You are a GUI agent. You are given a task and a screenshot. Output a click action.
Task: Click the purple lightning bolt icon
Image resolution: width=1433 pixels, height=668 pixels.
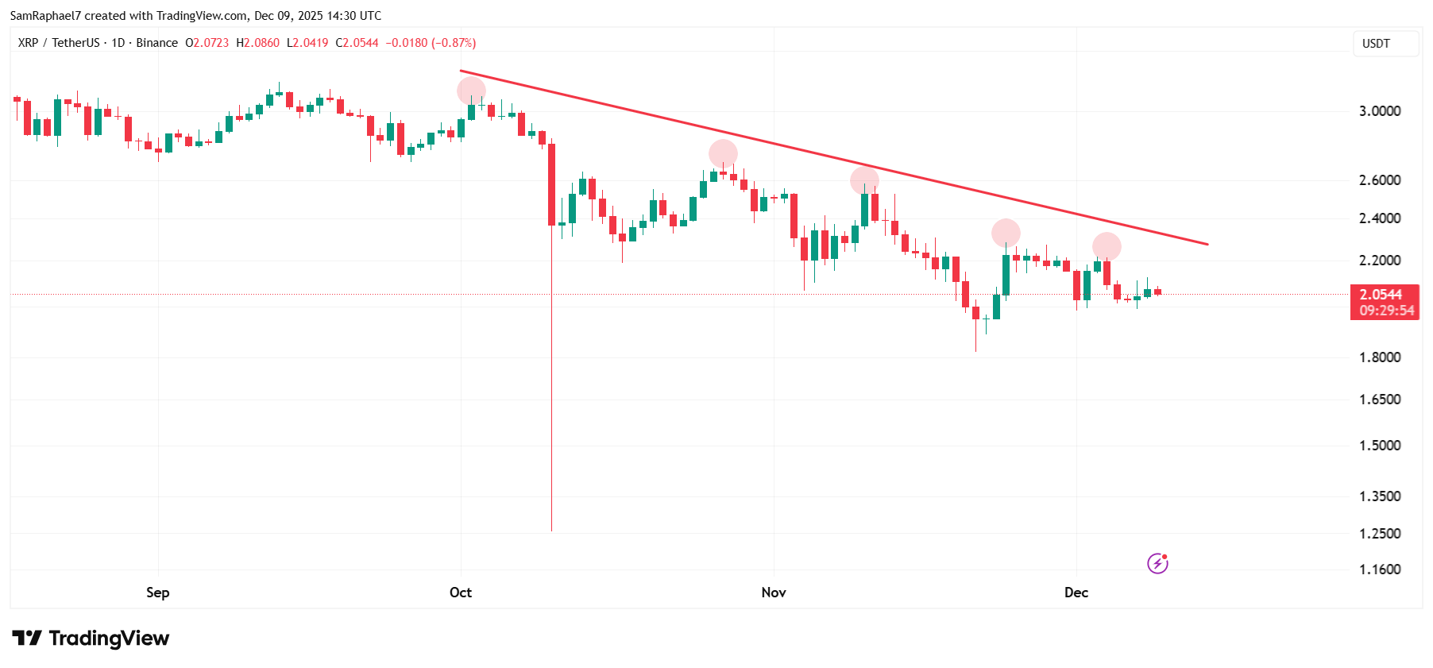pos(1157,563)
